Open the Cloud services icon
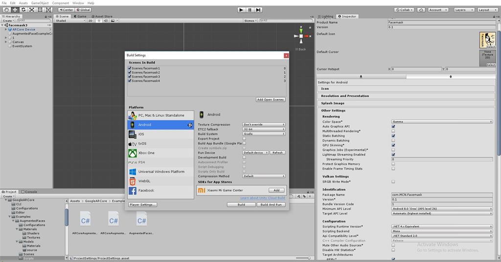The height and width of the screenshot is (262, 501). pyautogui.click(x=421, y=10)
